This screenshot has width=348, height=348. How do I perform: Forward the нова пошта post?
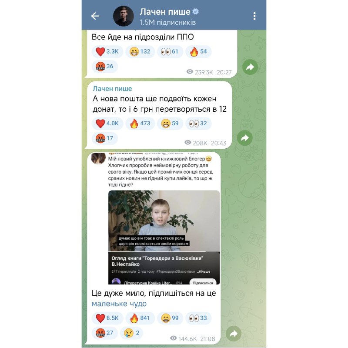point(245,138)
